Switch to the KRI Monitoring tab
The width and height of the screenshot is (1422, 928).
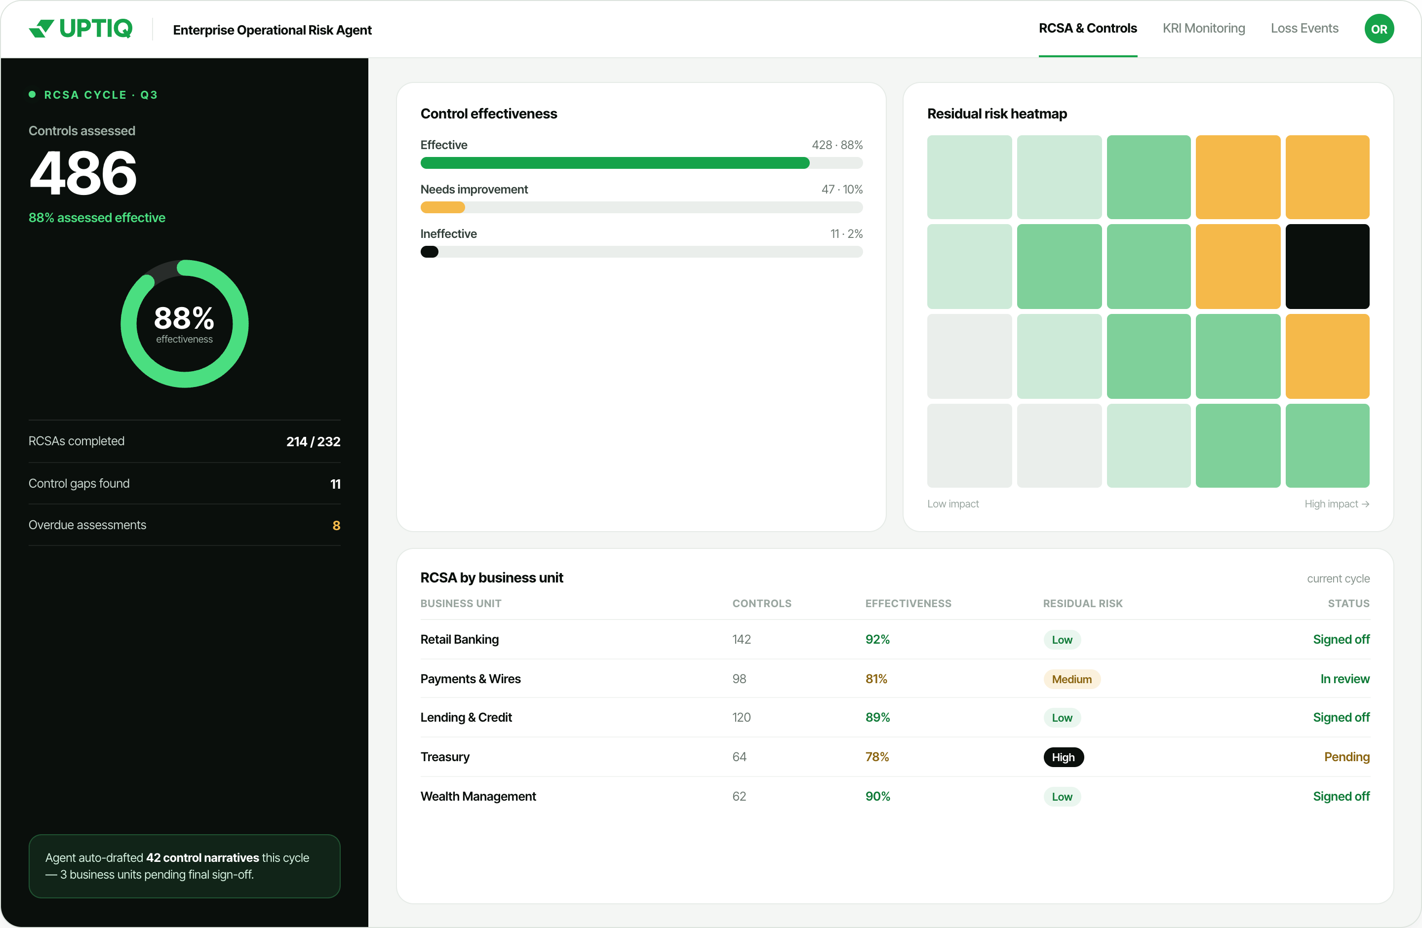(x=1203, y=29)
